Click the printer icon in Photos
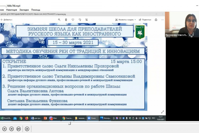Image resolution: width=199 pixels, height=133 pixels. (156, 20)
